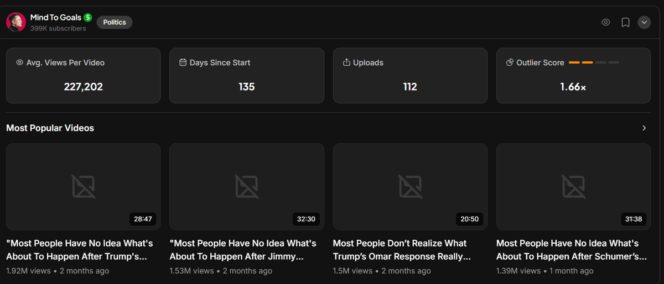Viewport: 664px width, 284px height.
Task: Click the 28:47 duration badge
Action: (x=143, y=219)
